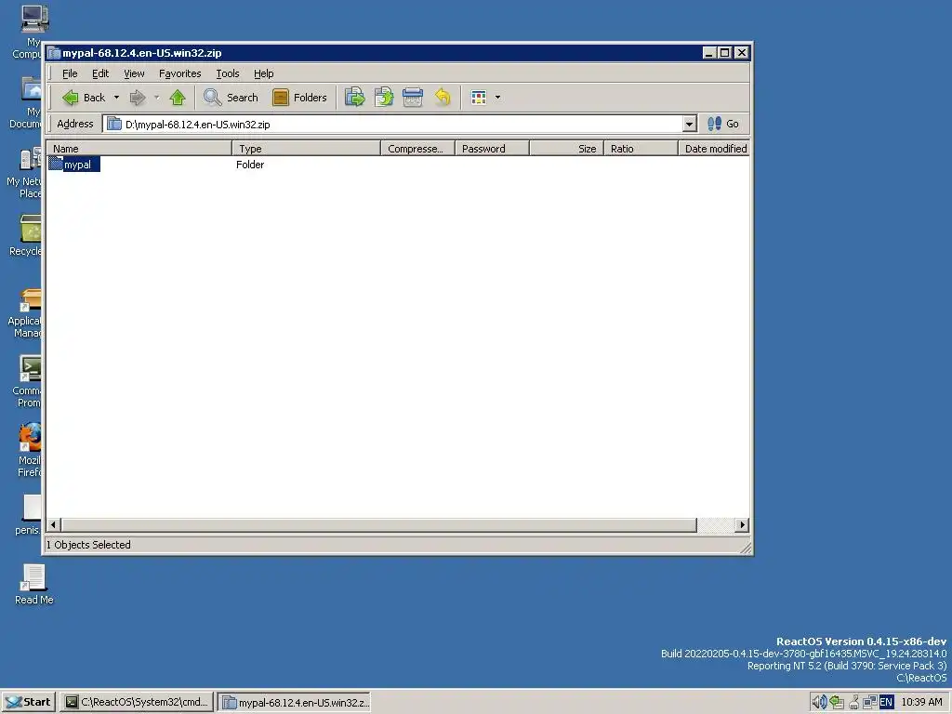This screenshot has height=714, width=952.
Task: Open the Help menu
Action: click(263, 73)
